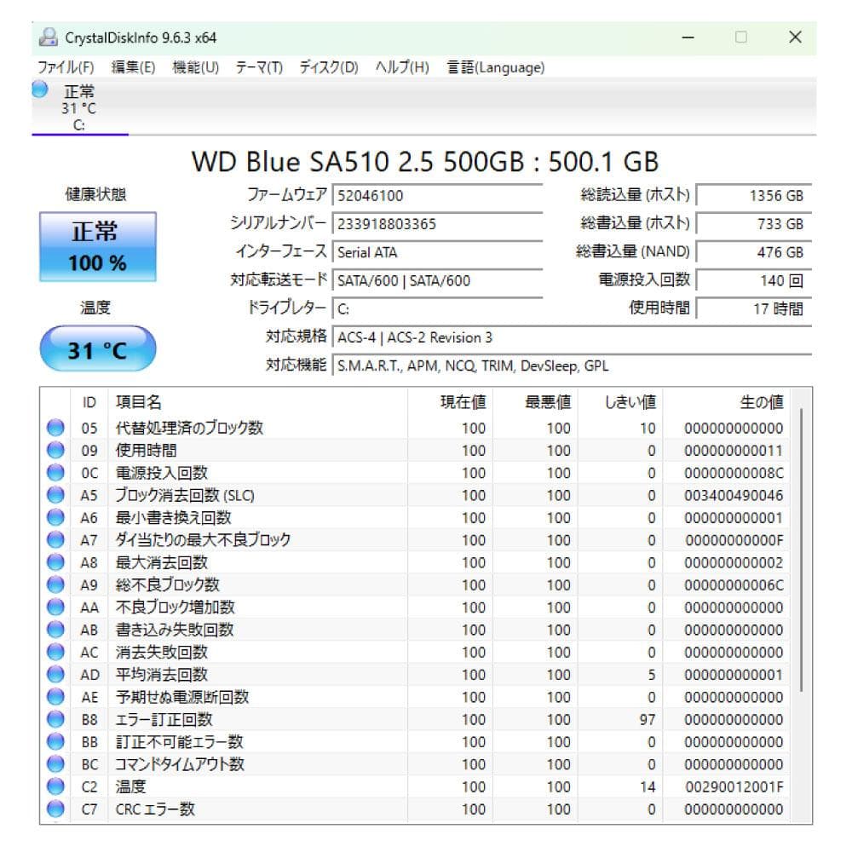The height and width of the screenshot is (852, 852).
Task: Click indicator dot beside 電源投入回数 row
Action: [57, 473]
